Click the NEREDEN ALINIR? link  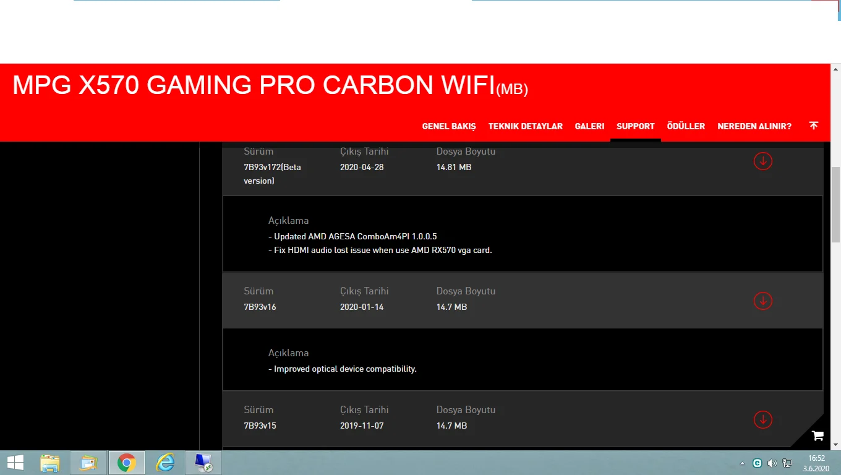754,126
